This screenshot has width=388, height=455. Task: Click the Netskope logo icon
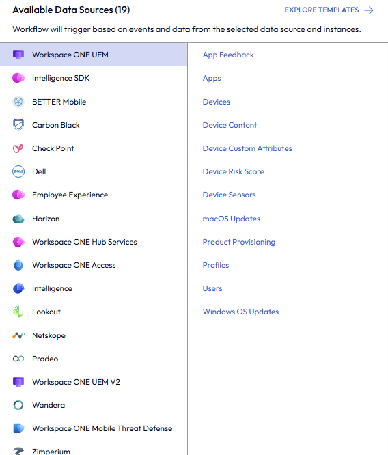pyautogui.click(x=18, y=335)
